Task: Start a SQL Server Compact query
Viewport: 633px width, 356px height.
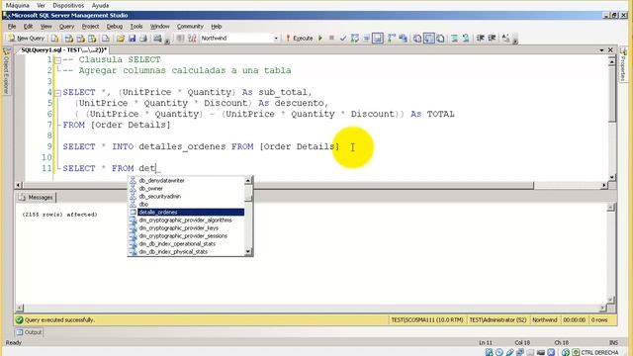Action: pos(106,38)
